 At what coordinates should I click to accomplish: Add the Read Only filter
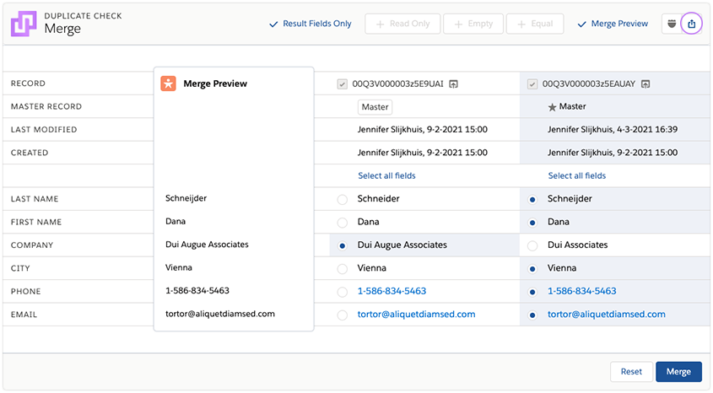402,24
